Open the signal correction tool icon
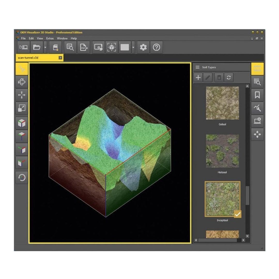The width and height of the screenshot is (279, 279). tap(257, 108)
